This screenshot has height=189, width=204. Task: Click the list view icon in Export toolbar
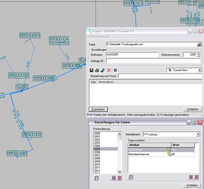click(115, 70)
